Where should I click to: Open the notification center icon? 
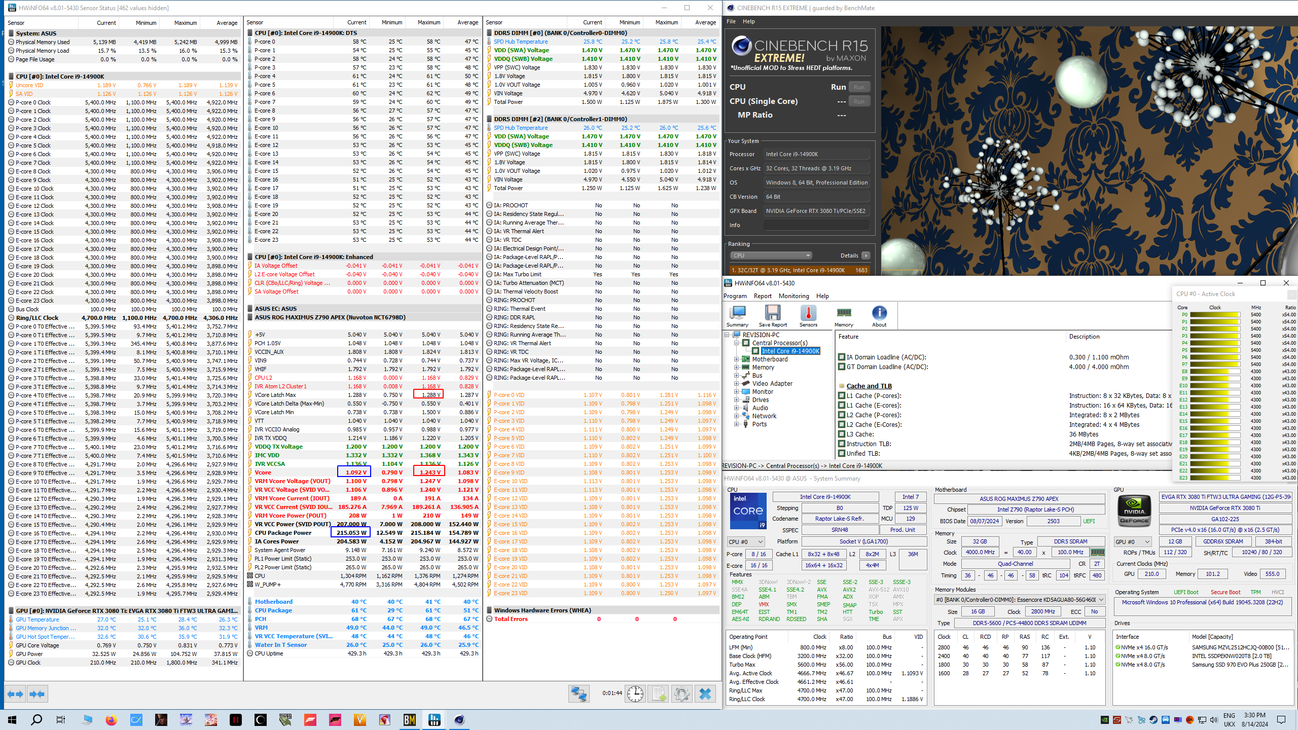tap(1281, 720)
